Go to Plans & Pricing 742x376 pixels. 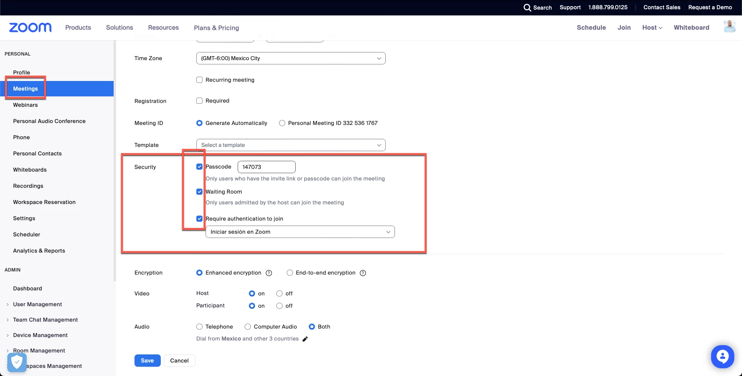(216, 28)
